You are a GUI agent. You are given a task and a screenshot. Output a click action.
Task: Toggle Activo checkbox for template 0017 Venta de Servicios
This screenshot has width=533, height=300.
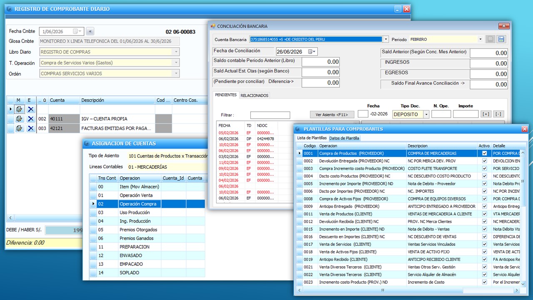point(484,244)
